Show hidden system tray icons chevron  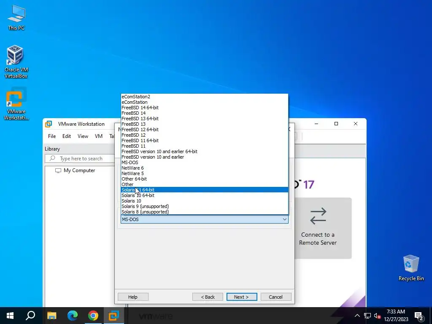[x=357, y=316]
